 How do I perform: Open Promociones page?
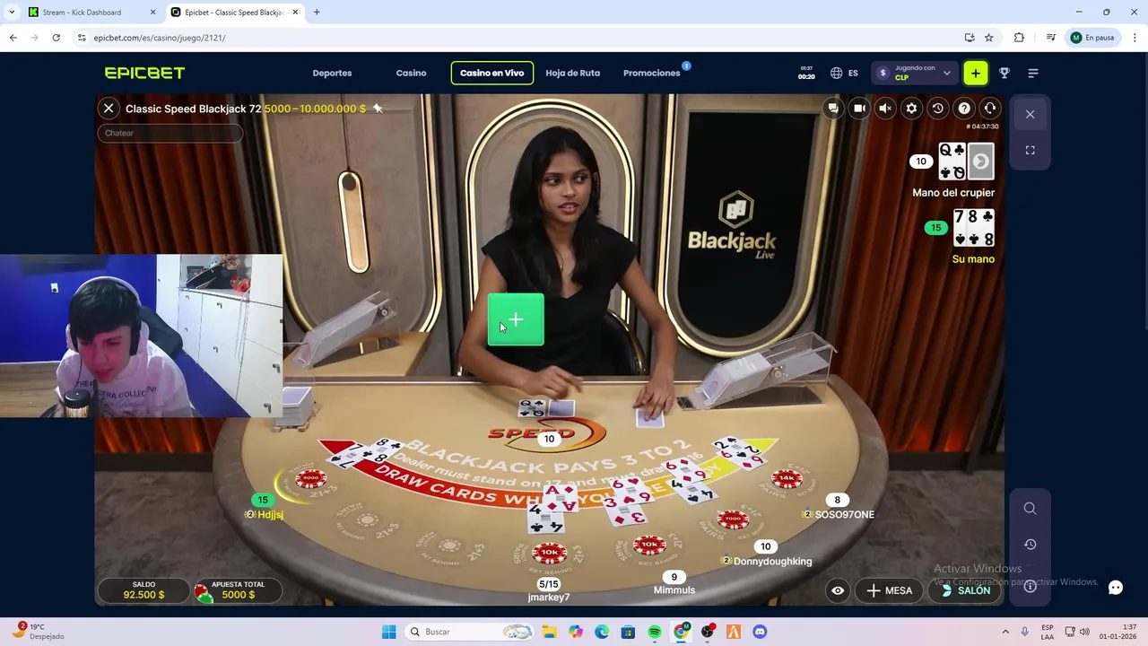tap(651, 73)
